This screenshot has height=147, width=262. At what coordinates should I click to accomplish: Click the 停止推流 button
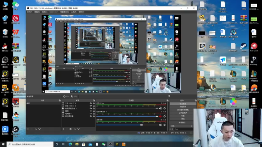[183, 104]
